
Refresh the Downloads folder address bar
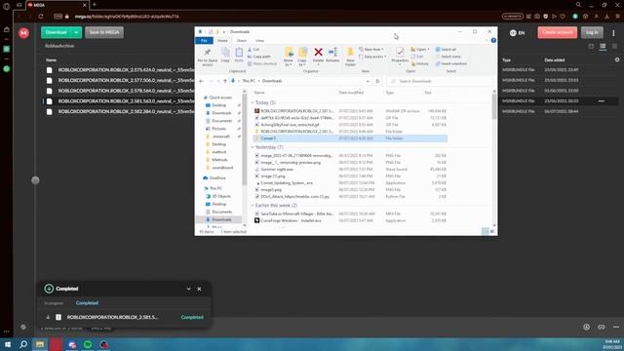(x=377, y=81)
